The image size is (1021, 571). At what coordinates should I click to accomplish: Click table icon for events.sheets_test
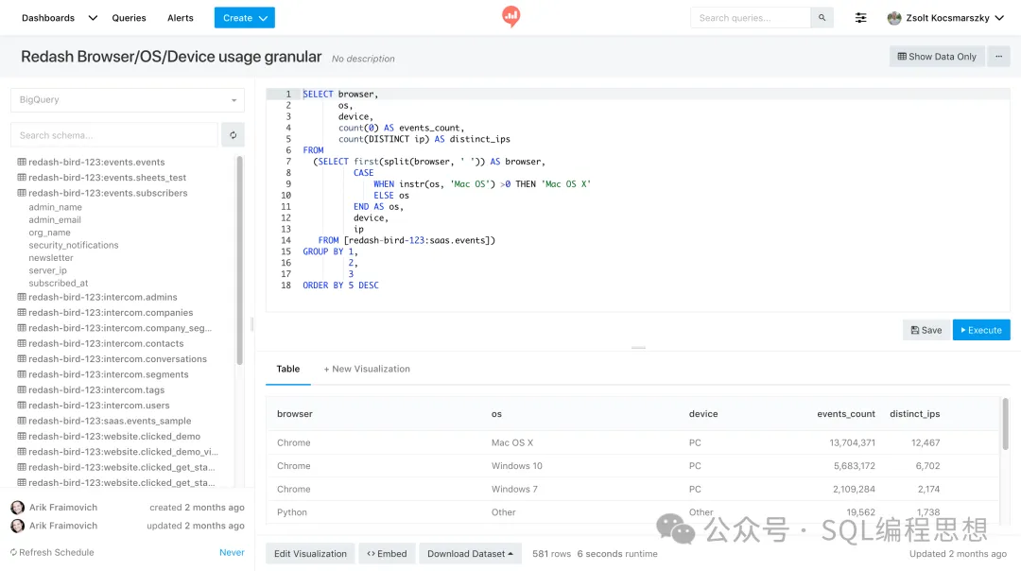[22, 177]
